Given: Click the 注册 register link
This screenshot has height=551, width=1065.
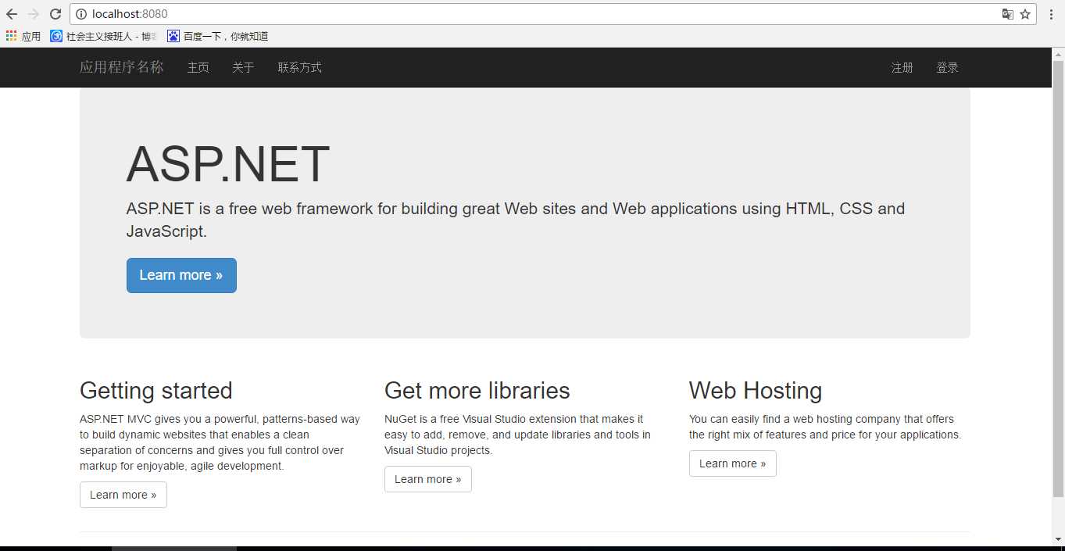Looking at the screenshot, I should coord(902,68).
